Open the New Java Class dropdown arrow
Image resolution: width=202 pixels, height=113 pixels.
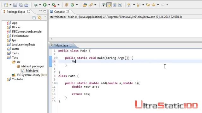point(77,5)
